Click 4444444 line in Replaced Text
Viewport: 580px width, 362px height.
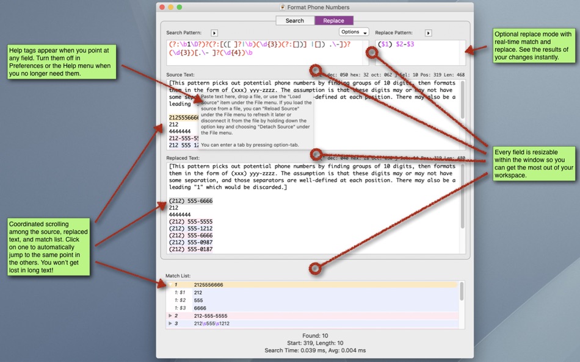179,215
